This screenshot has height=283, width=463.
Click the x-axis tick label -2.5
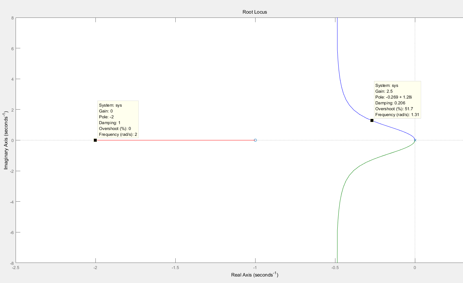(16, 268)
